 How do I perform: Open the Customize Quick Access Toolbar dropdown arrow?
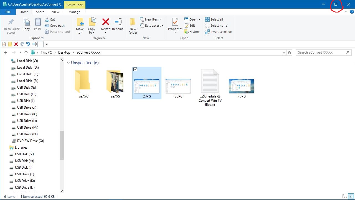pos(47,44)
